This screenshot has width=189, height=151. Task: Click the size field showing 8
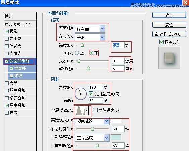(x=118, y=61)
